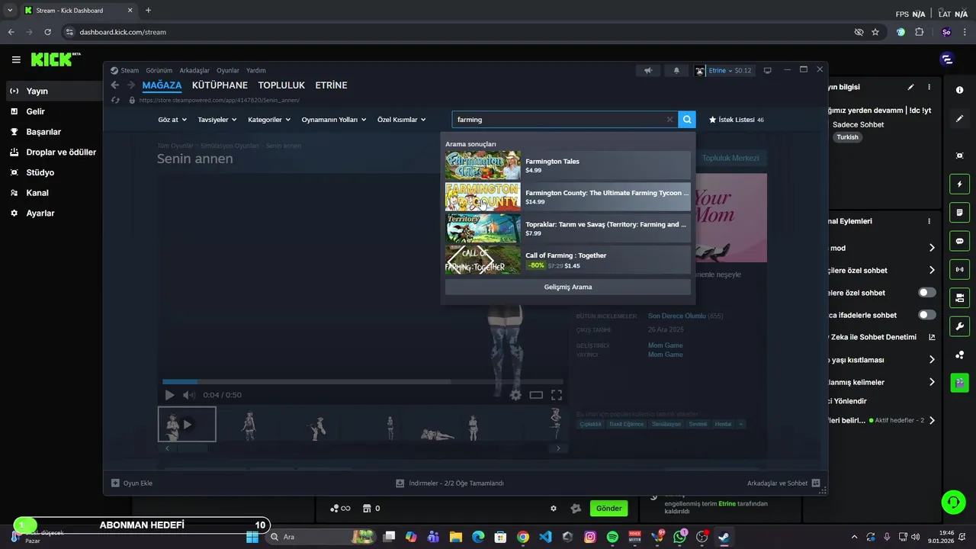Image resolution: width=976 pixels, height=549 pixels.
Task: Click green headset support button
Action: coord(953,502)
